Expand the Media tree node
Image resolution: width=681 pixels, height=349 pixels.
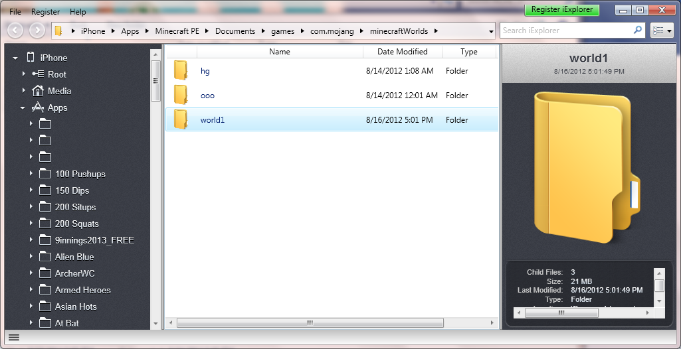point(24,91)
